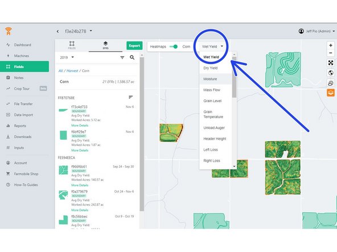Toggle the Heatmaps switch
The width and height of the screenshot is (337, 252).
[x=174, y=47]
